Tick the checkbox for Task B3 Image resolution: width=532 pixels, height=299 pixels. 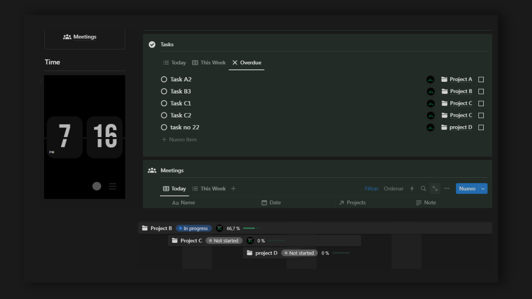click(x=481, y=91)
